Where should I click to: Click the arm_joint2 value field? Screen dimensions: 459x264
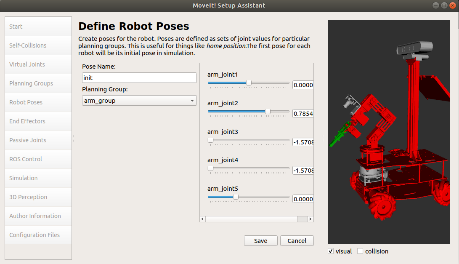coord(303,113)
